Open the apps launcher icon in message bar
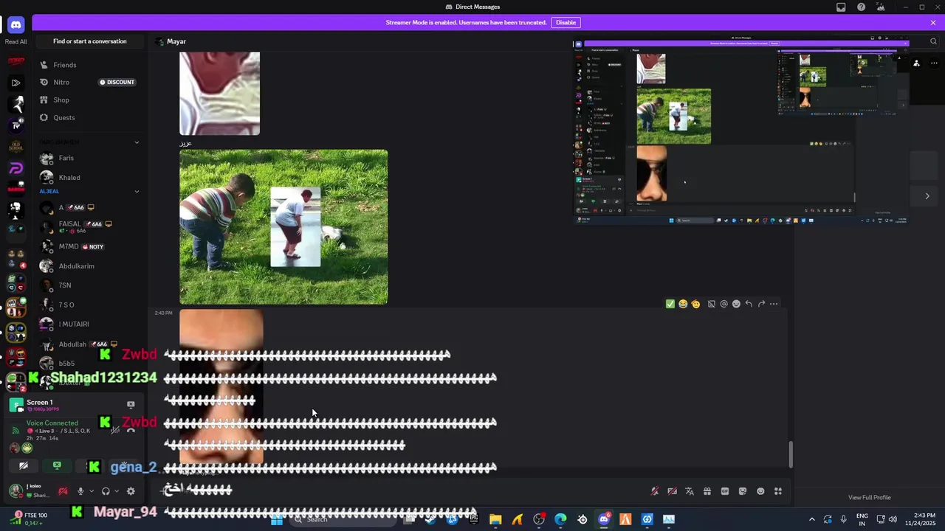945x531 pixels. pyautogui.click(x=778, y=491)
